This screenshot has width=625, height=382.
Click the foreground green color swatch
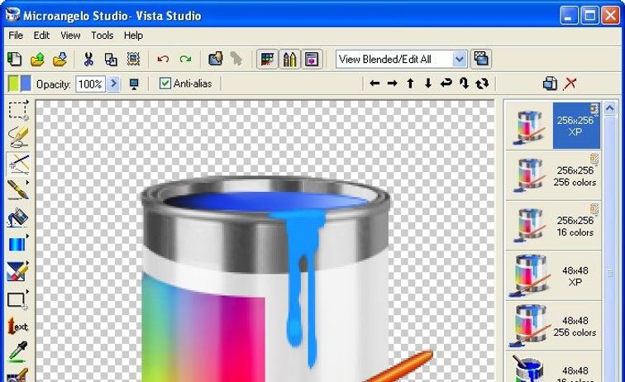pos(13,84)
